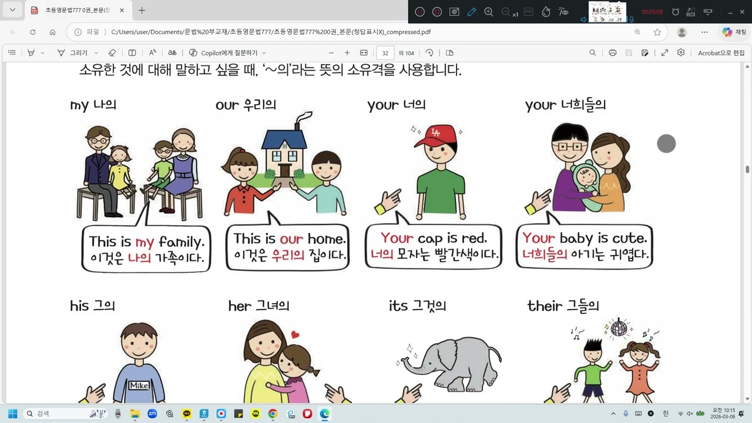Reload the page in browser
The width and height of the screenshot is (752, 423).
tap(33, 32)
